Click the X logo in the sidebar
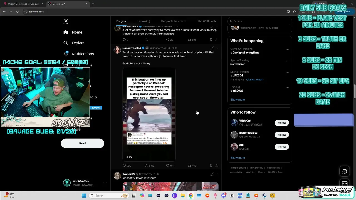 66,21
